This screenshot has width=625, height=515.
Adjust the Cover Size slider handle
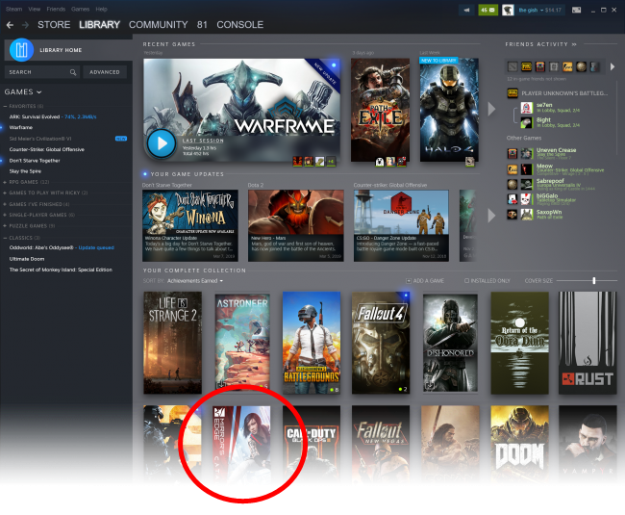594,281
